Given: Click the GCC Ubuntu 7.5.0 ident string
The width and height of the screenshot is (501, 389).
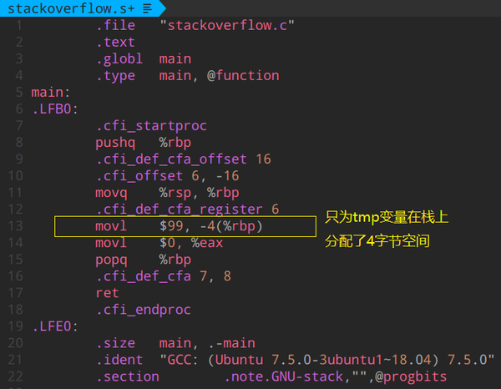Looking at the screenshot, I should click(x=327, y=360).
